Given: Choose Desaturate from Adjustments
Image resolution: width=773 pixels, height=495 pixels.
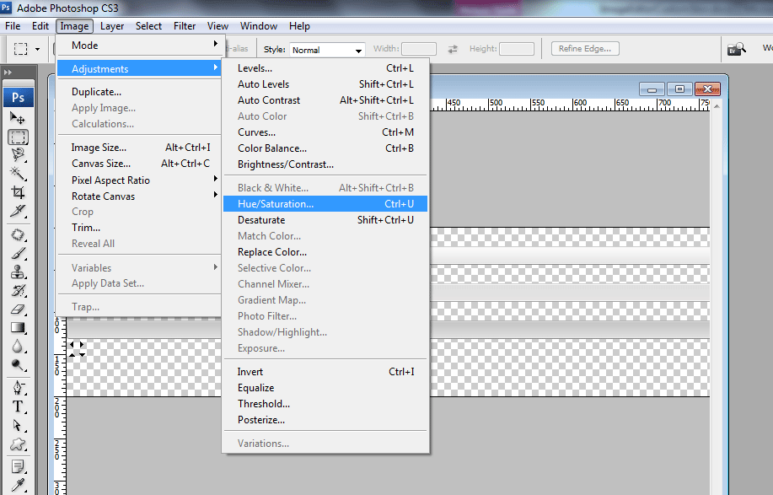Looking at the screenshot, I should (325, 220).
